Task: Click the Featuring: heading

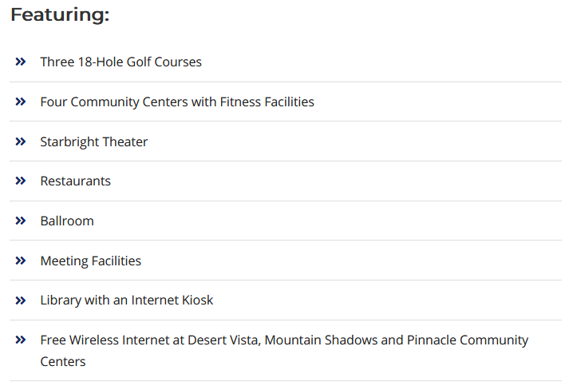Action: (x=60, y=14)
